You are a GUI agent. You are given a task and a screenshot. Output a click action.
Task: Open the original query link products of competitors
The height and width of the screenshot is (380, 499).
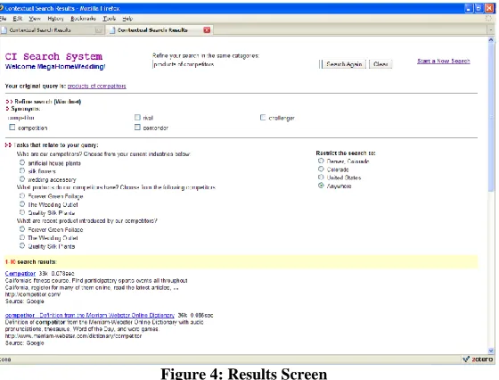tap(97, 86)
